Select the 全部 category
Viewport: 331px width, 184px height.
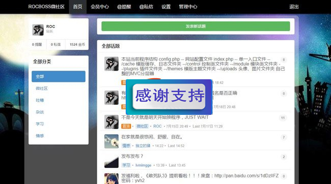pos(59,77)
